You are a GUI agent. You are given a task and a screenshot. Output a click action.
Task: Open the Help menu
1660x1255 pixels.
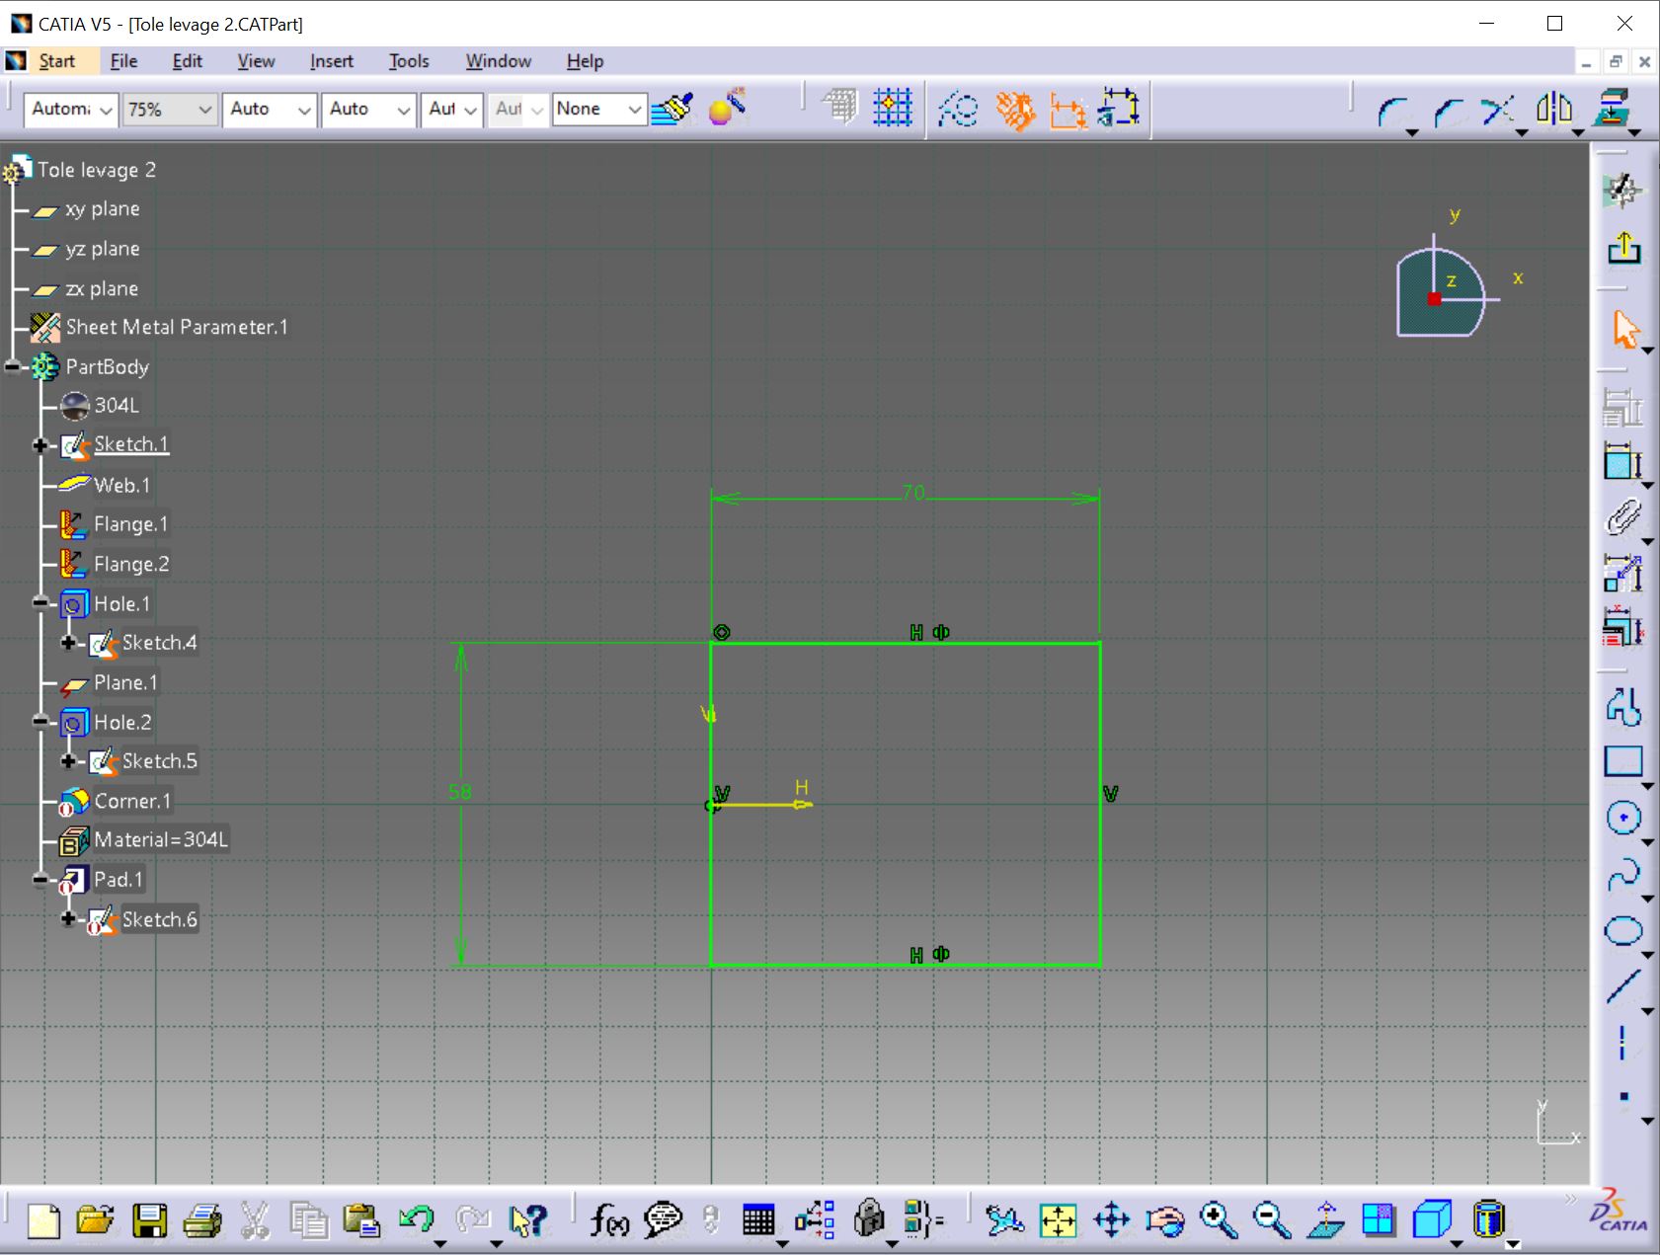(585, 61)
